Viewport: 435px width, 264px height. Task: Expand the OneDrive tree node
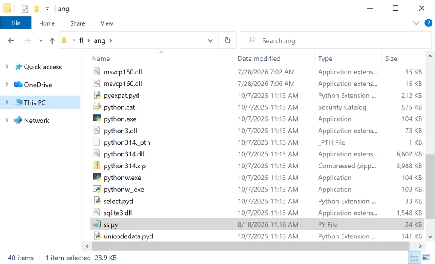click(7, 85)
